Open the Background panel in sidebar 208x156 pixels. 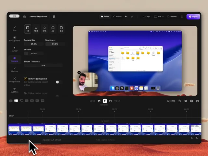click(14, 39)
